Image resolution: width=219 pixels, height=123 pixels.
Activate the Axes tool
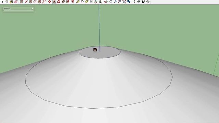[x=96, y=2]
